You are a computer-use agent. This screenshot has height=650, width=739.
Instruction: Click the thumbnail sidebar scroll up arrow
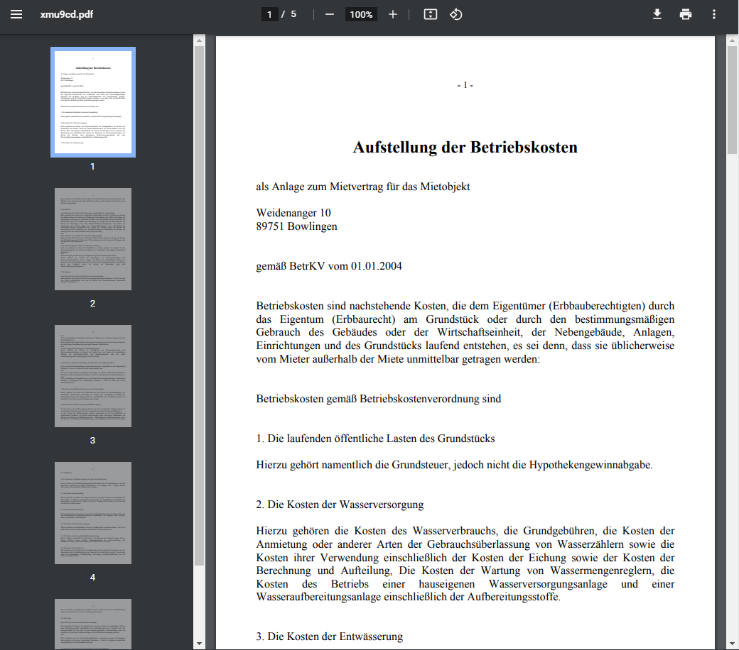click(x=199, y=40)
